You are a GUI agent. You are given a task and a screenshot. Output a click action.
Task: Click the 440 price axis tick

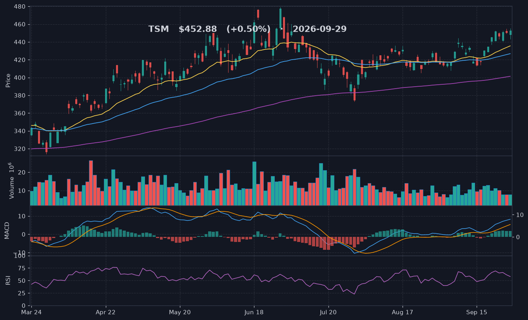[20, 42]
